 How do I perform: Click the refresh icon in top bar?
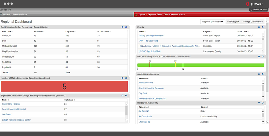coord(252,10)
